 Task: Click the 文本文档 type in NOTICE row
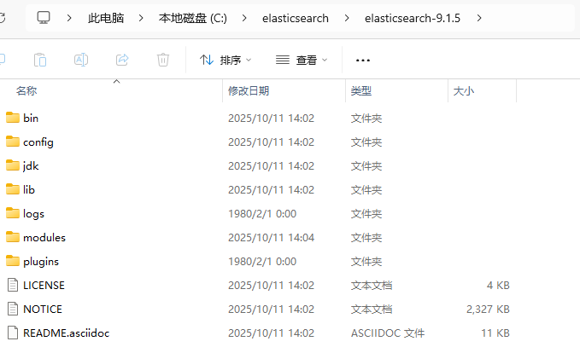(372, 309)
